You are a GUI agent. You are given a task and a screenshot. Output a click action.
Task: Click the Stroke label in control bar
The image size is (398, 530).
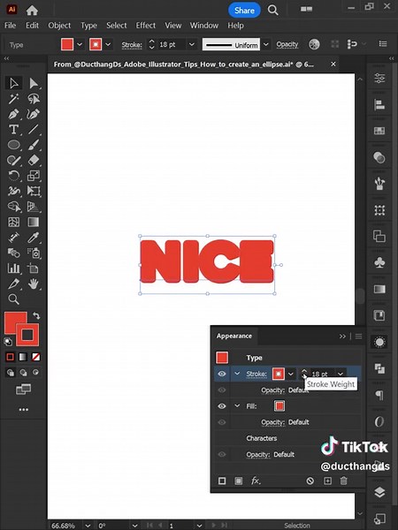pyautogui.click(x=132, y=45)
